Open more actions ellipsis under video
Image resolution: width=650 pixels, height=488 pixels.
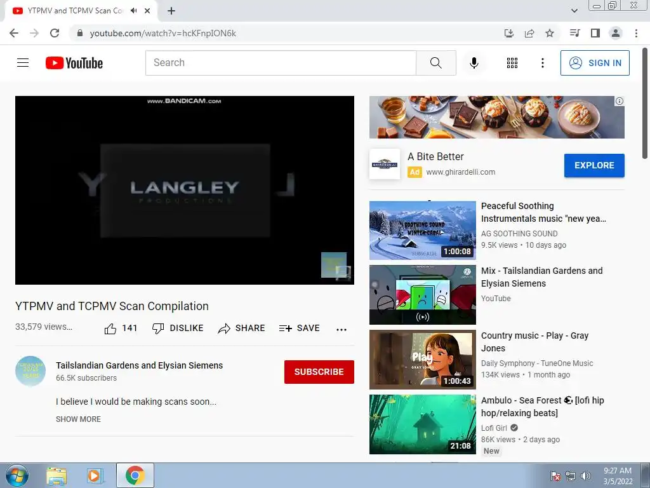point(341,330)
